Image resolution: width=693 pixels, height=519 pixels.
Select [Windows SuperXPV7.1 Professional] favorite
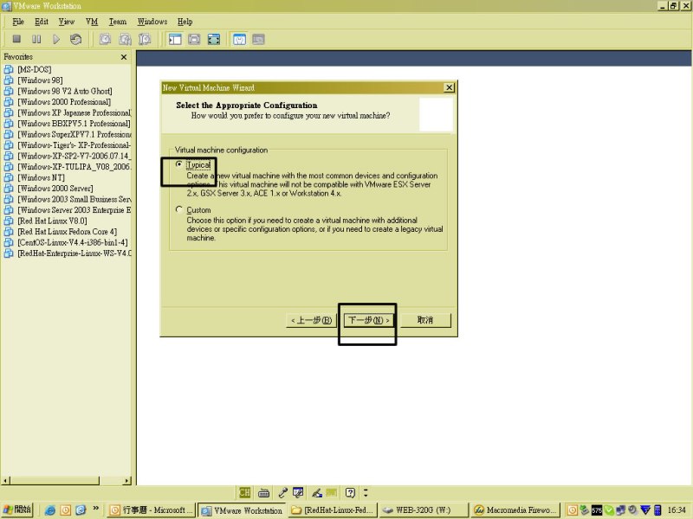[x=74, y=134]
